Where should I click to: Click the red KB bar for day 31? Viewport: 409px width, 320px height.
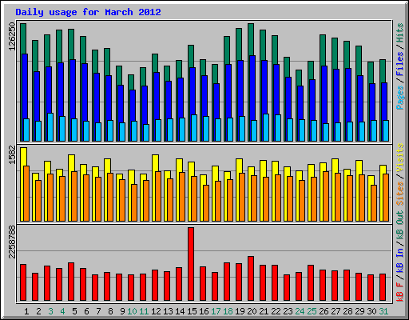[383, 287]
